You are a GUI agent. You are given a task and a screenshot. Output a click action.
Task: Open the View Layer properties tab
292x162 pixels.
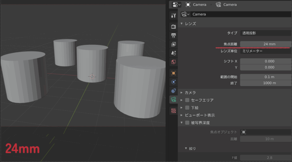click(173, 44)
